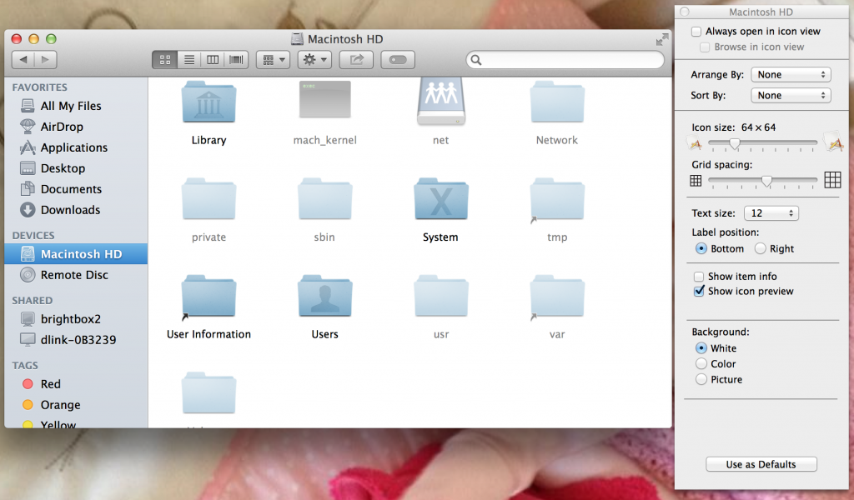This screenshot has height=500, width=854.
Task: Click the TAGS sidebar header
Action: [x=25, y=366]
